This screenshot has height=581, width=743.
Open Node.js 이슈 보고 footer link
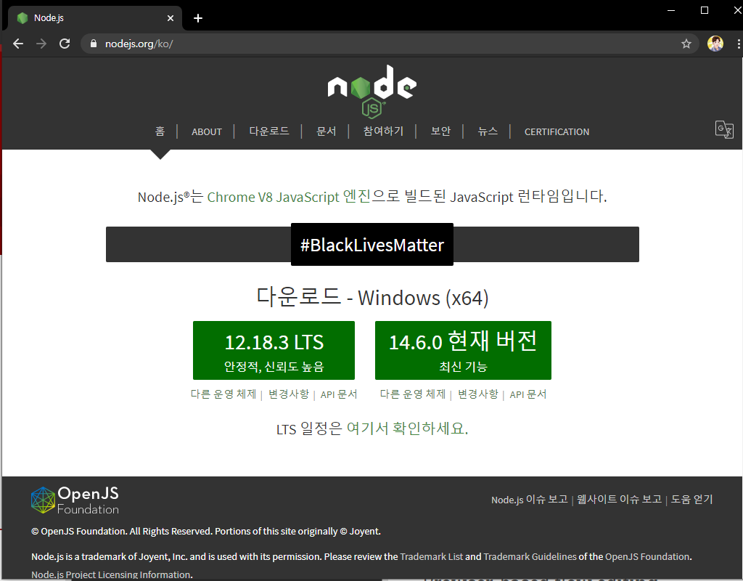point(529,500)
